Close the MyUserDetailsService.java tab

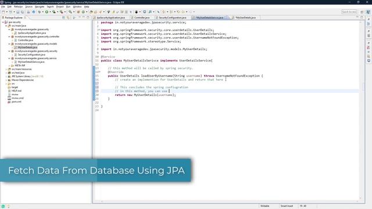(226, 17)
